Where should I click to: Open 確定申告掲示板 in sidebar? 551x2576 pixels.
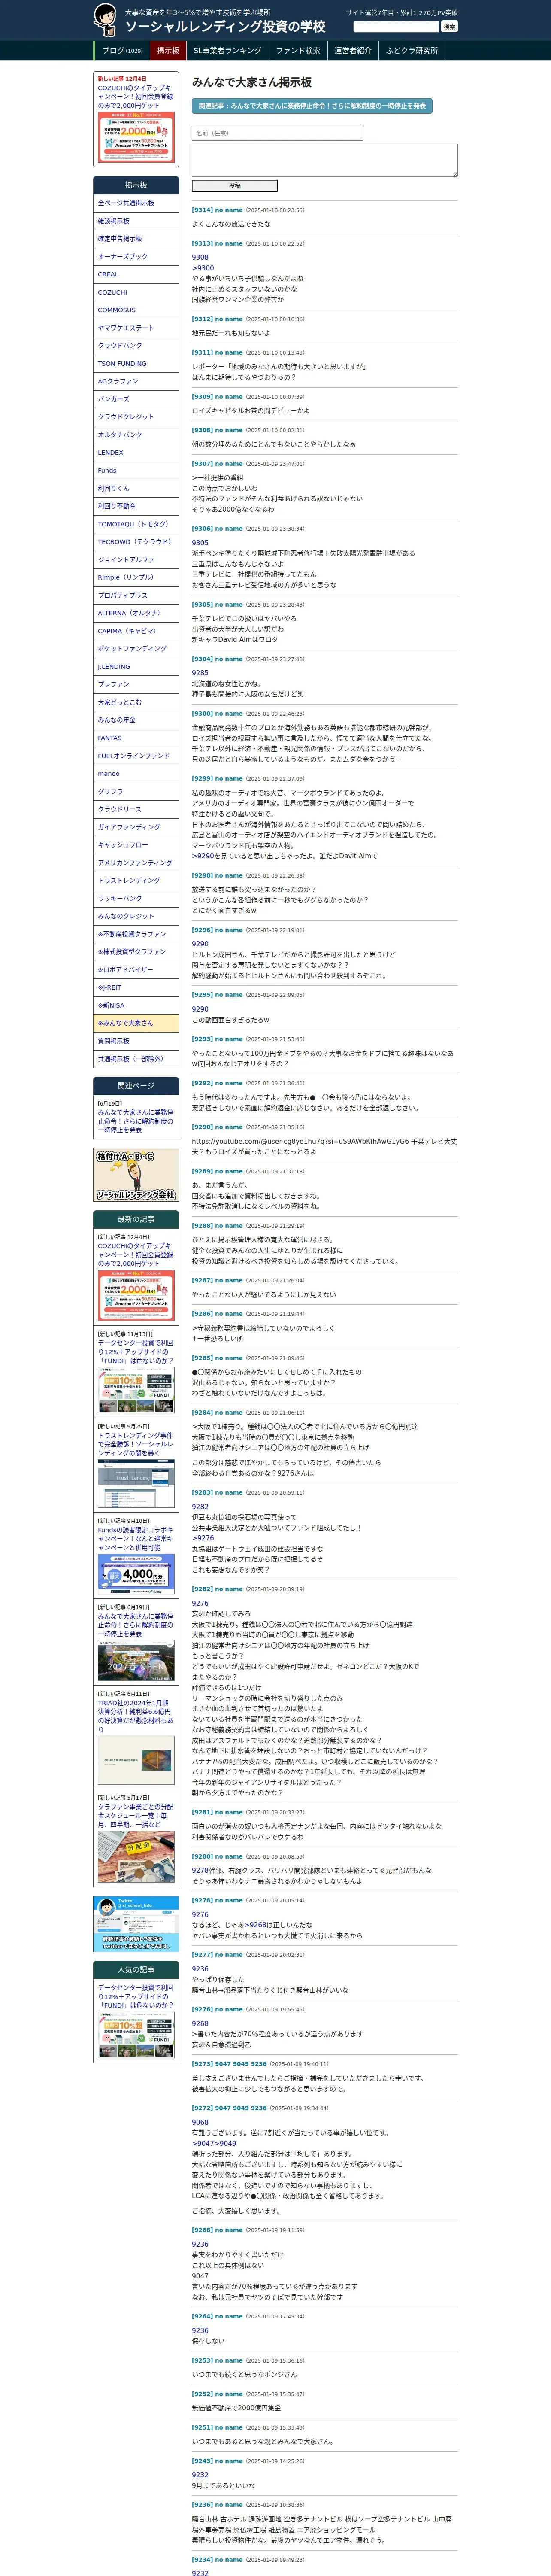pyautogui.click(x=136, y=239)
